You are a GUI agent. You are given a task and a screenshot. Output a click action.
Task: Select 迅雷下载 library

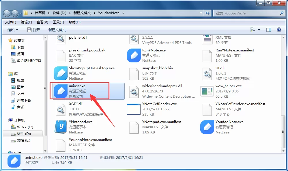(21, 101)
